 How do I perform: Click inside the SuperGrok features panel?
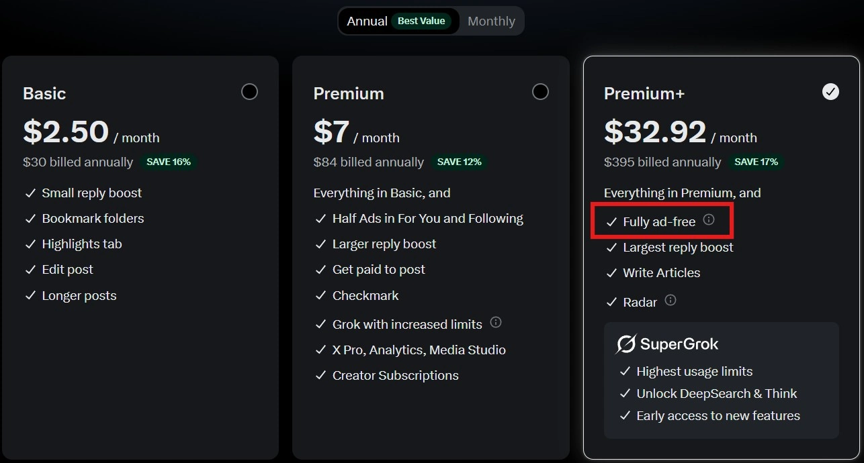coord(721,379)
